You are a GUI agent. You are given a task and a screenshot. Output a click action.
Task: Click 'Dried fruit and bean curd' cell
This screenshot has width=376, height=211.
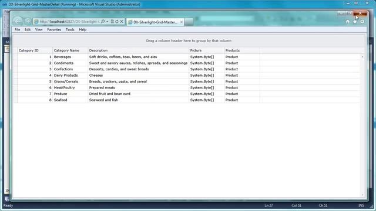pyautogui.click(x=139, y=94)
